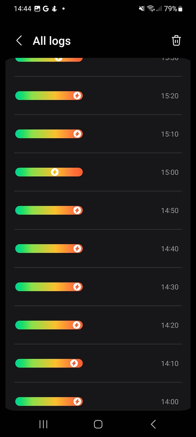The height and width of the screenshot is (437, 196).
Task: Open the 15:20 log entry time
Action: [169, 96]
